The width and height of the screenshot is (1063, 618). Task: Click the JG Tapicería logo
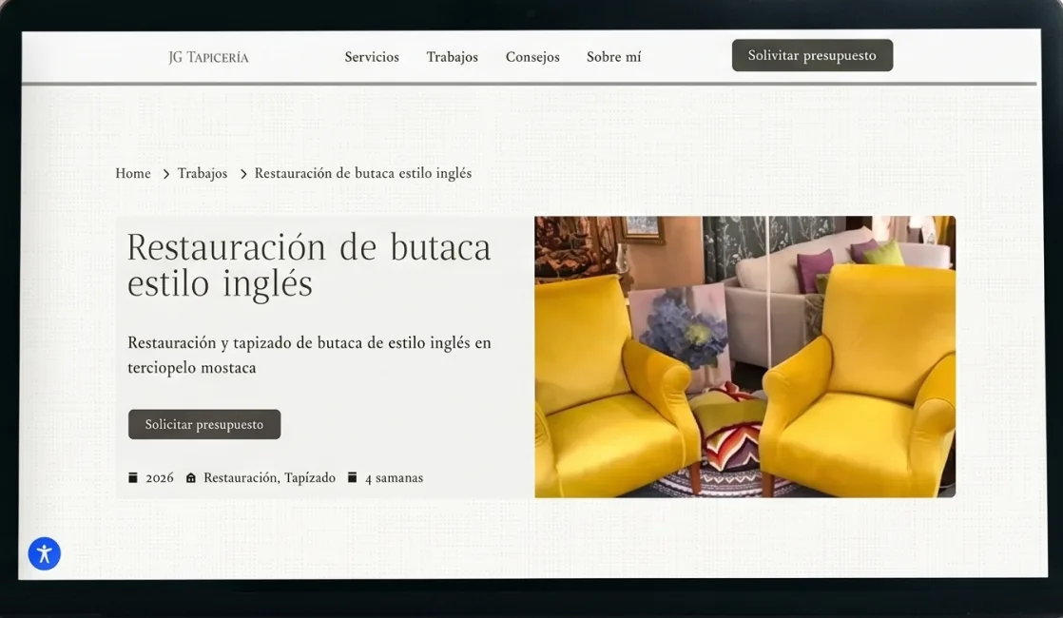(x=209, y=58)
